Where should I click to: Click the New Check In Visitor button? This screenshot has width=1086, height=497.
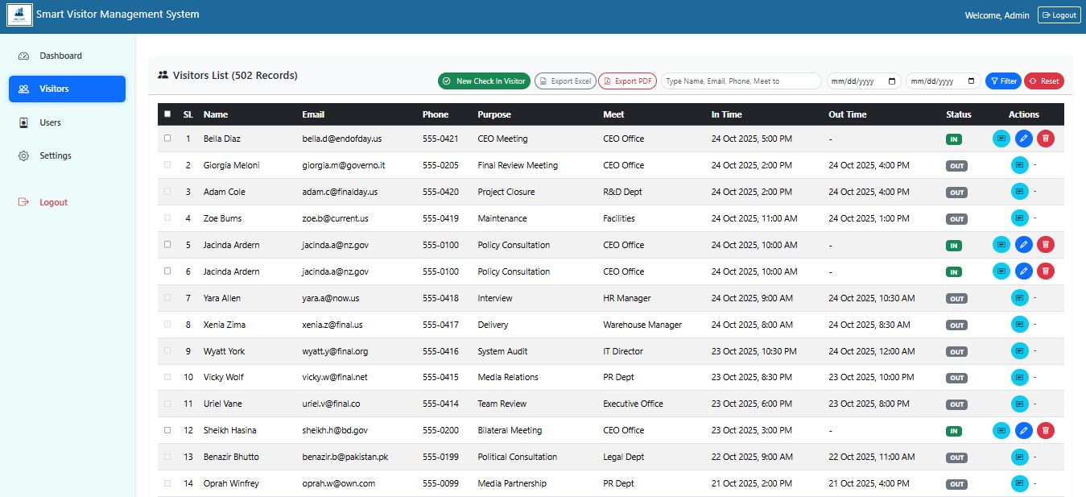(484, 81)
